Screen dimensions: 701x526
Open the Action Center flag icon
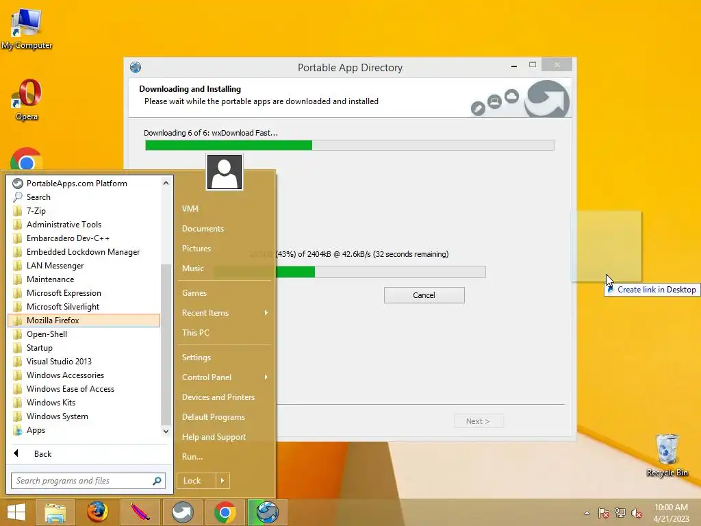pyautogui.click(x=603, y=513)
